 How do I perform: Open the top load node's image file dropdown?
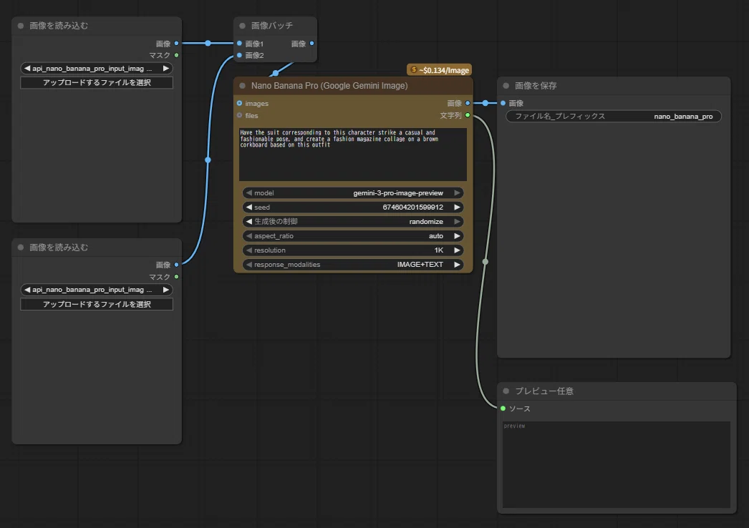97,68
